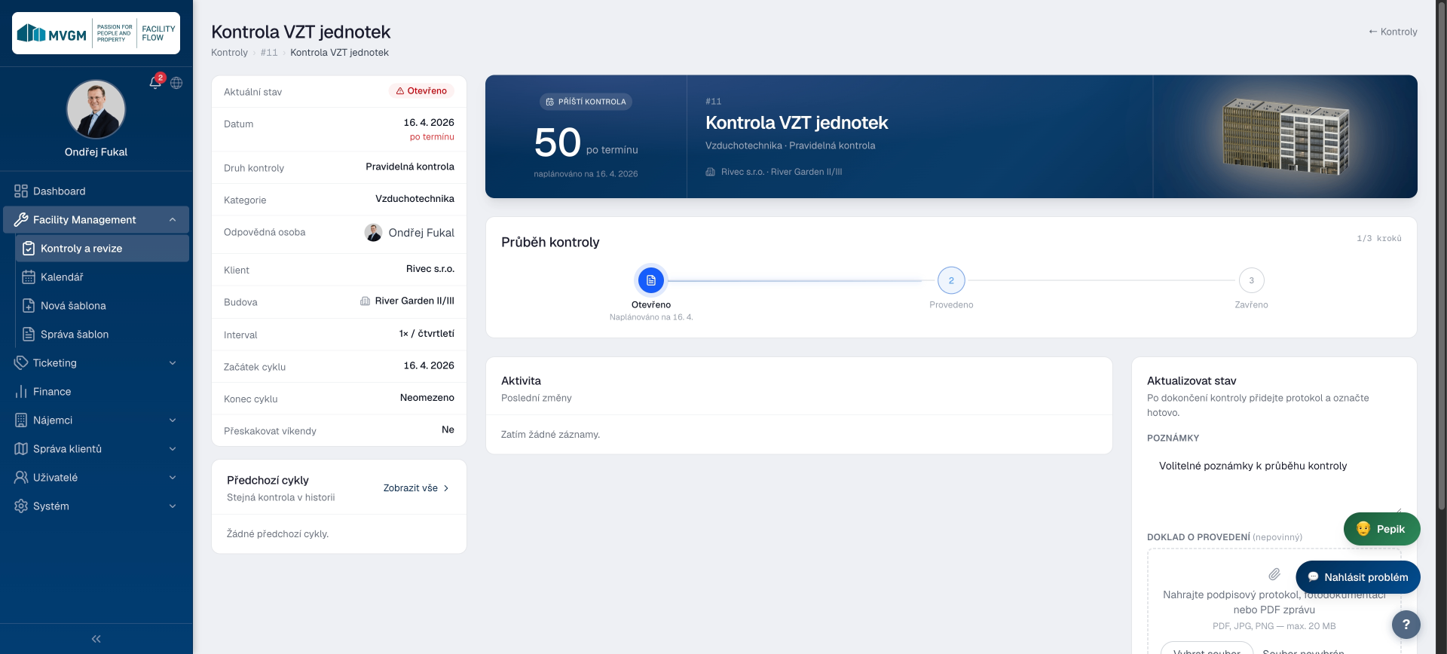Click Ondřej Fukal profile avatar in the sidebar
Viewport: 1447px width, 654px height.
pyautogui.click(x=96, y=109)
